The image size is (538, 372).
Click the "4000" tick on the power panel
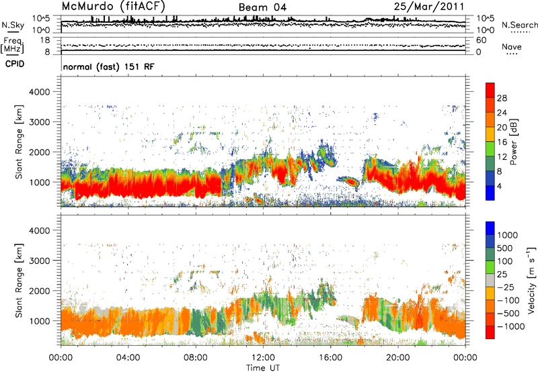click(40, 92)
